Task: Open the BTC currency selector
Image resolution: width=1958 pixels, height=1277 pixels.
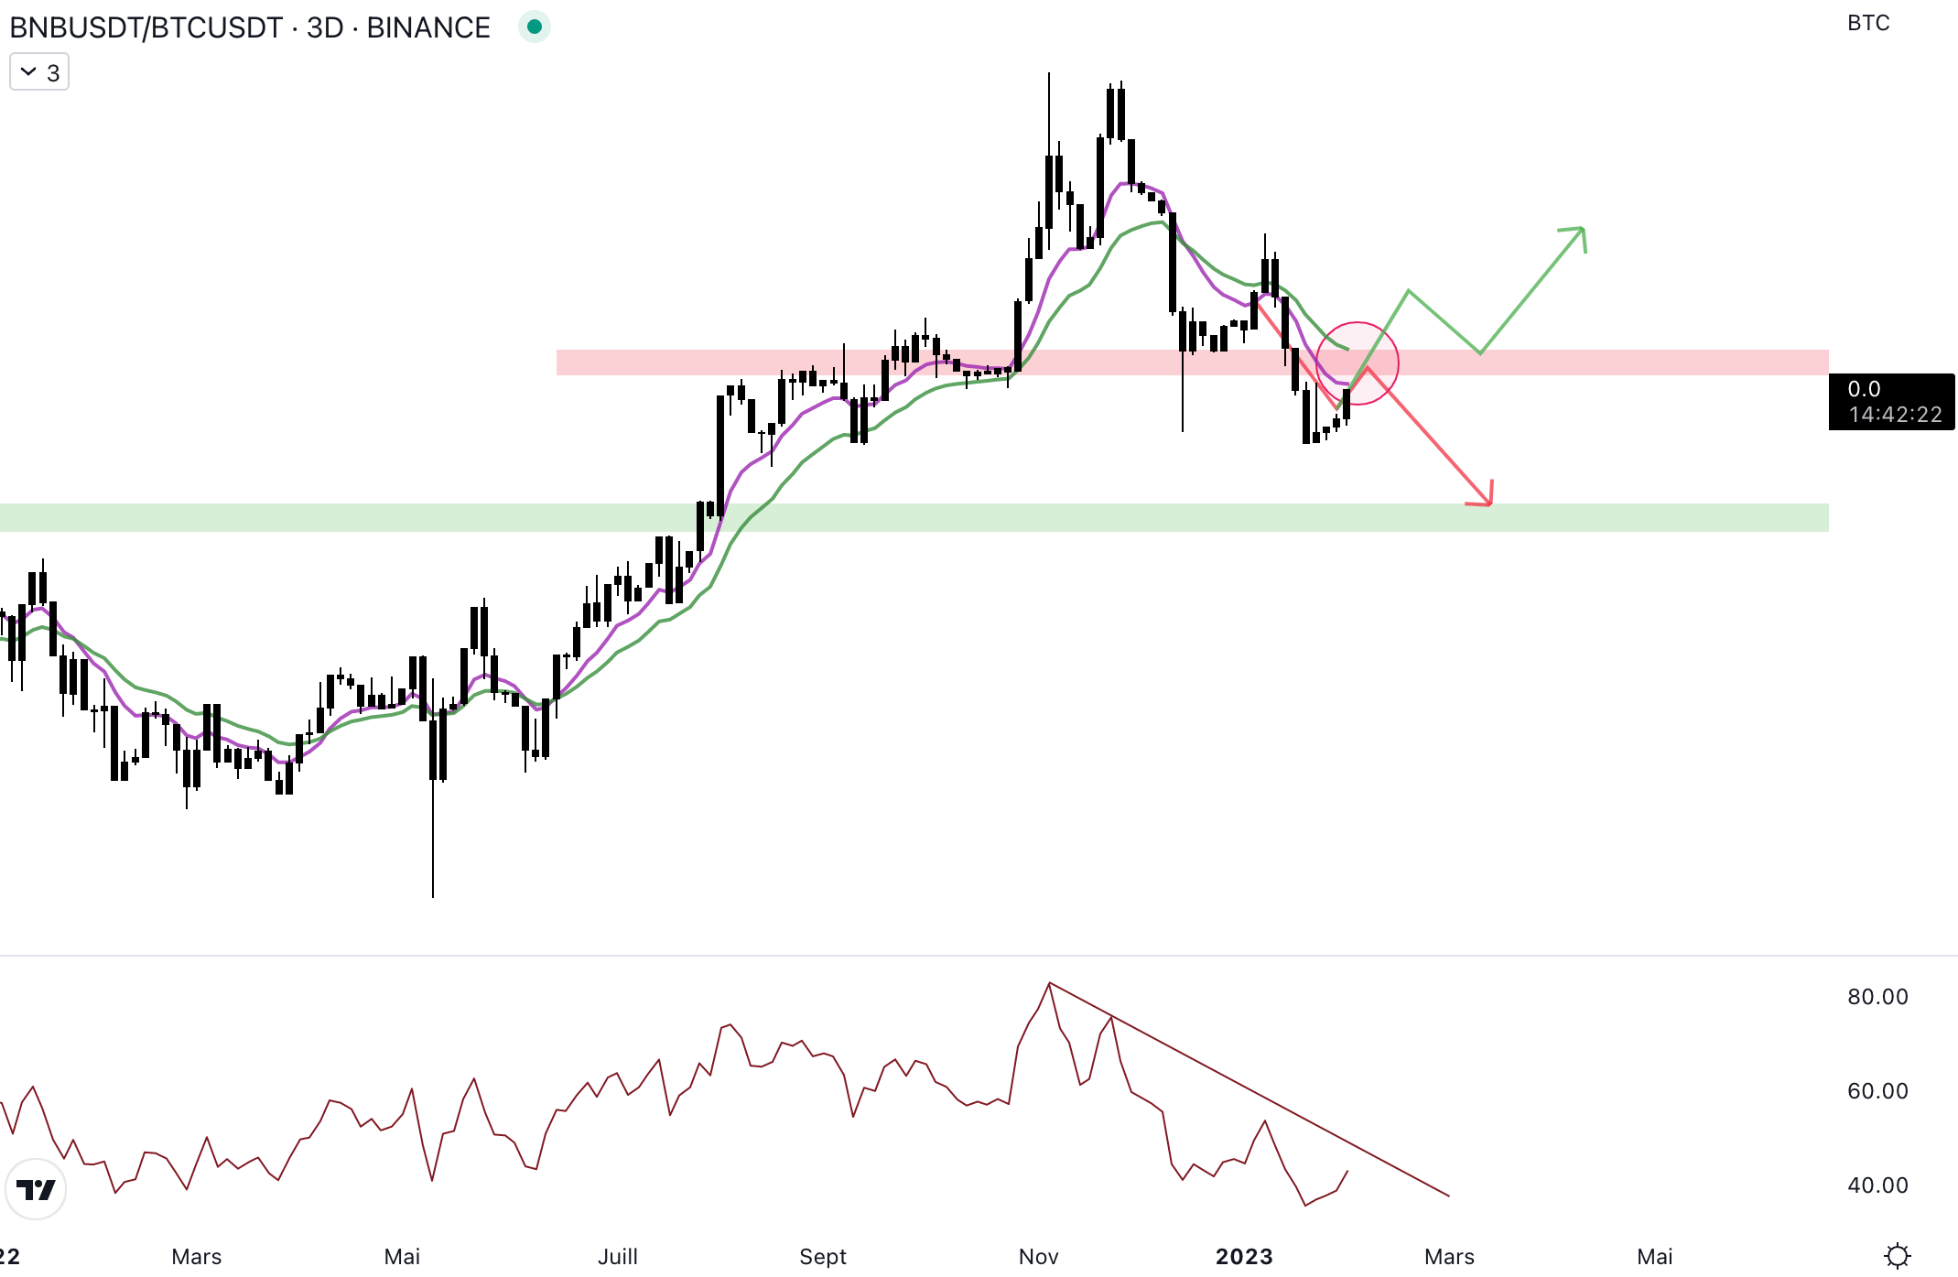Action: pyautogui.click(x=1867, y=23)
